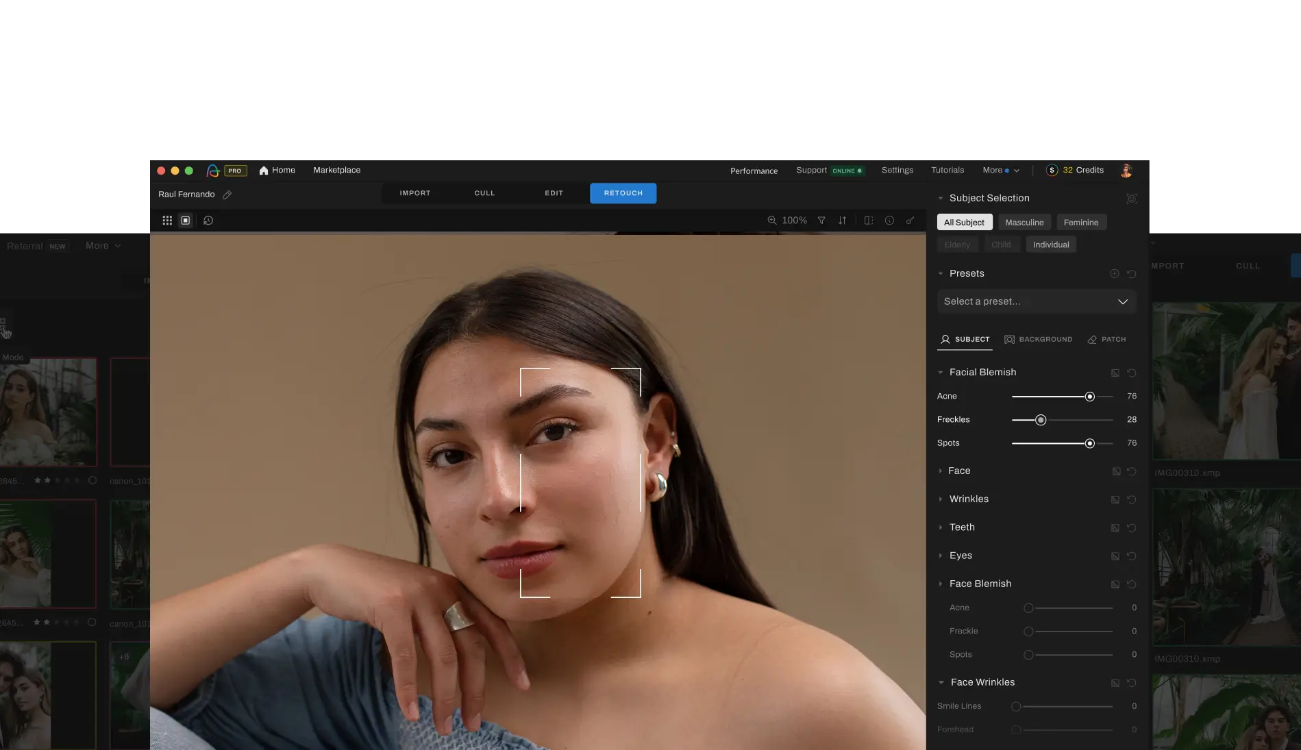Switch to the Background tab
This screenshot has height=750, width=1301.
tap(1039, 340)
